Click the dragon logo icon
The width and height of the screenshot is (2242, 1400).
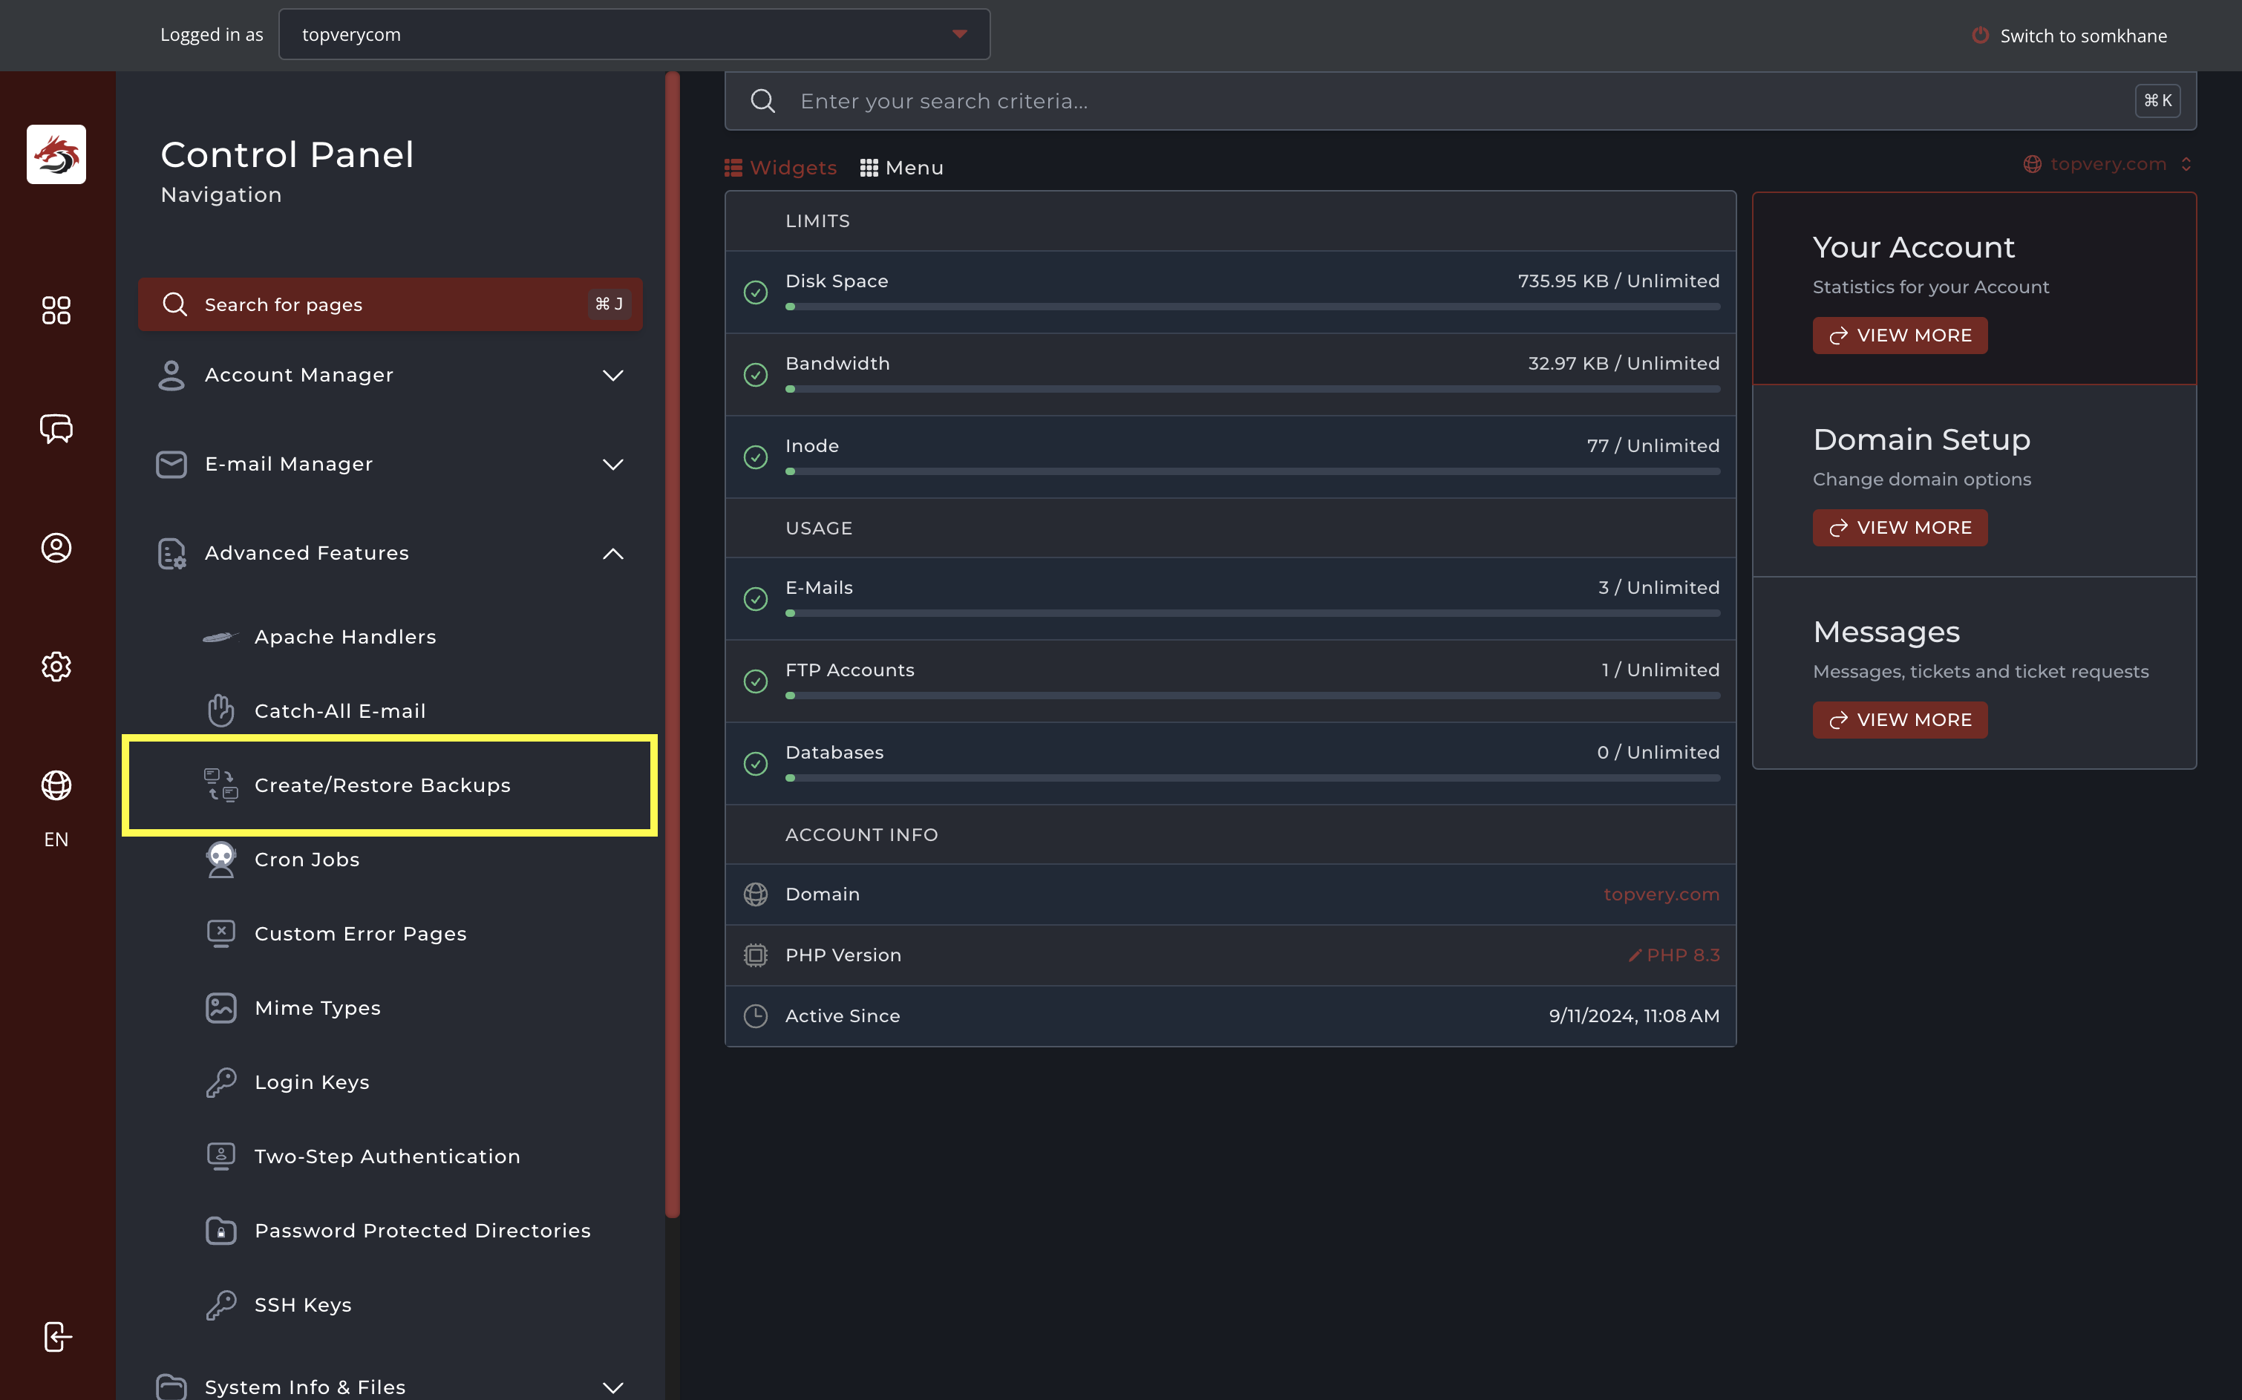pos(56,154)
